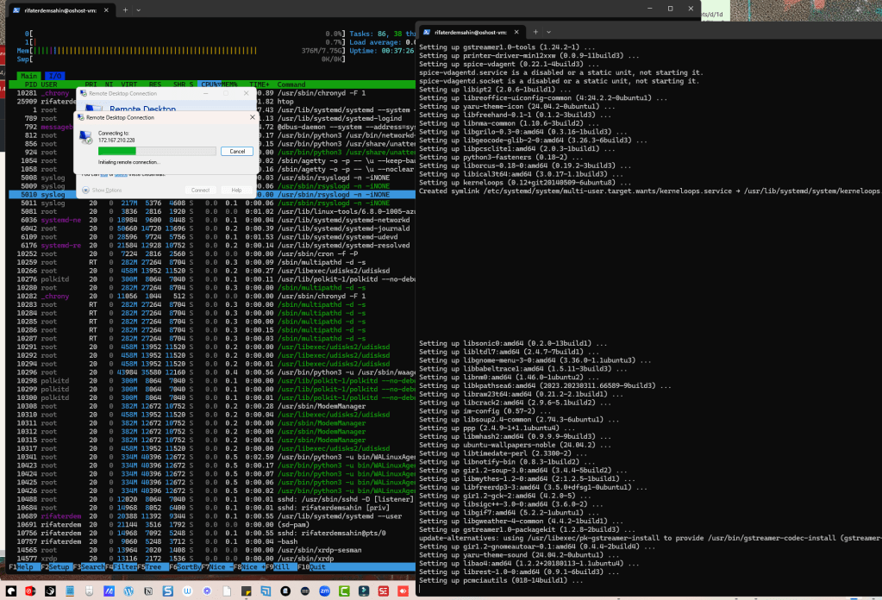The height and width of the screenshot is (600, 882).
Task: Click the green connection progress bar
Action: [157, 151]
